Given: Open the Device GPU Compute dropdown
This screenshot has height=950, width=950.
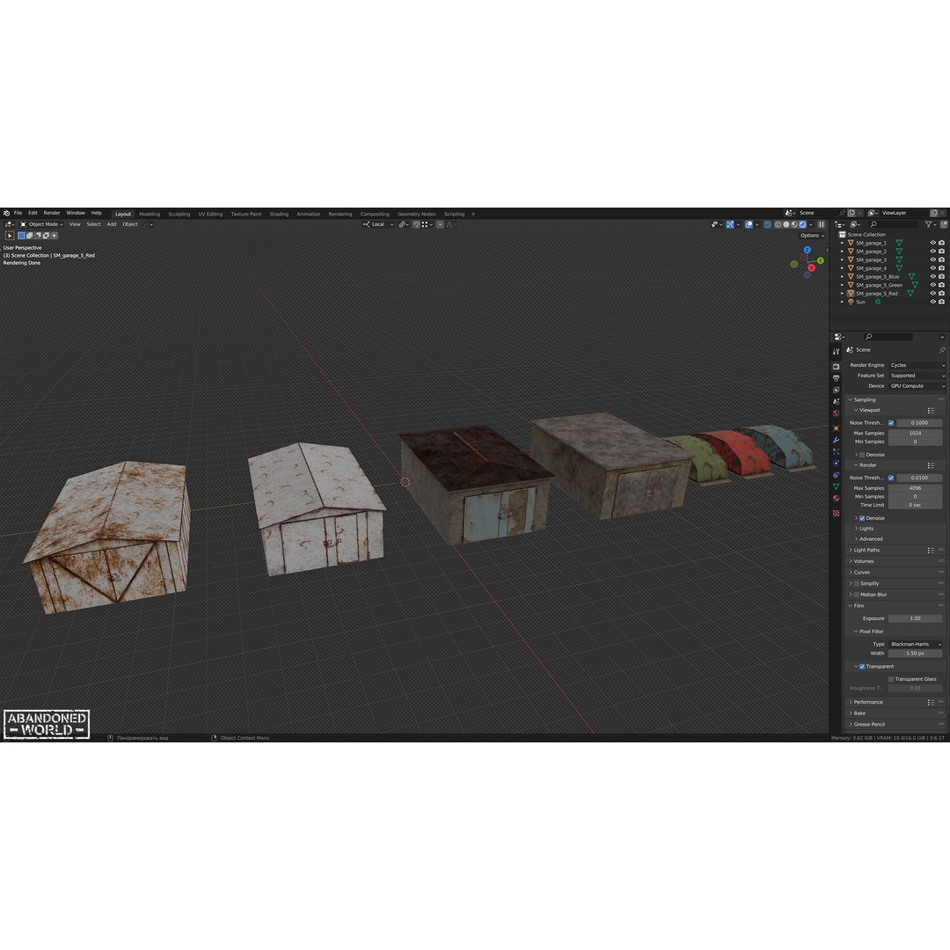Looking at the screenshot, I should [x=917, y=386].
